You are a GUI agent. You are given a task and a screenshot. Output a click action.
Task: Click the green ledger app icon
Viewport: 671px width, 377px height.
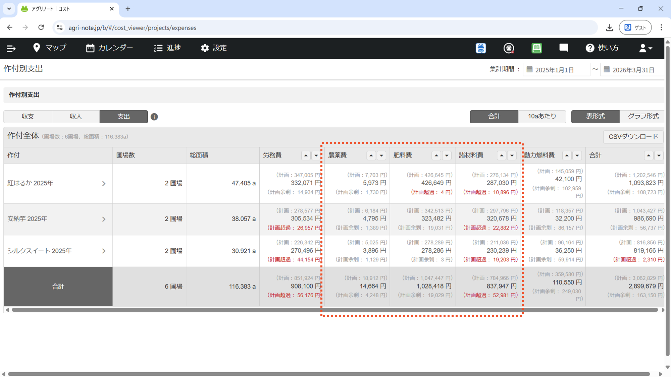pos(536,48)
